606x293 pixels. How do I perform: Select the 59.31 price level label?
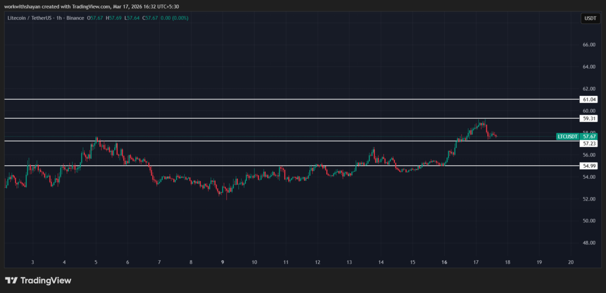tap(589, 119)
